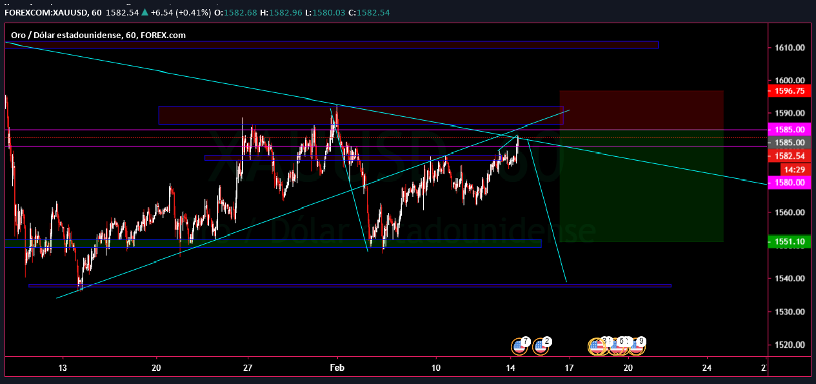Click US economic event icon with badge 7
This screenshot has height=384, width=816.
(x=519, y=347)
